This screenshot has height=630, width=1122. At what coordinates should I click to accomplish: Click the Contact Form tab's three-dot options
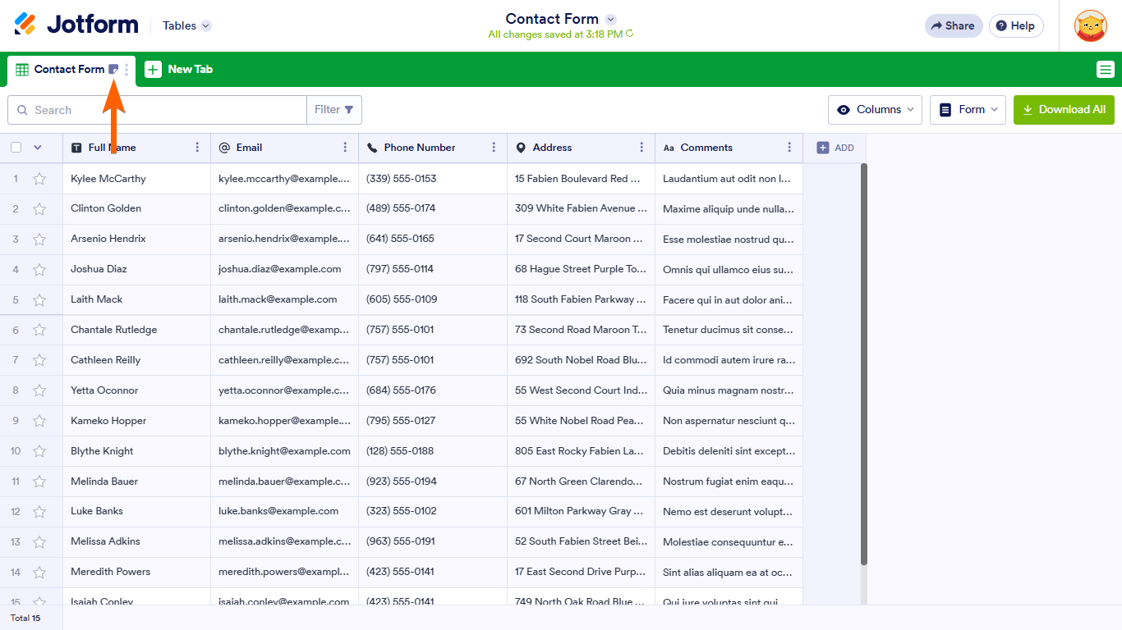coord(126,70)
